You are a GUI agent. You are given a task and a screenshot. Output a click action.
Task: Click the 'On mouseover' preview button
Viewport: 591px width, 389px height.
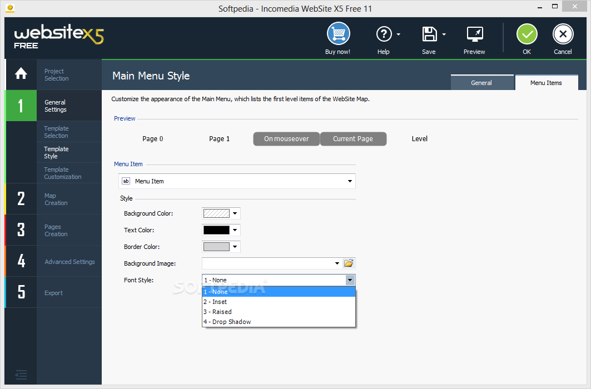pos(286,139)
